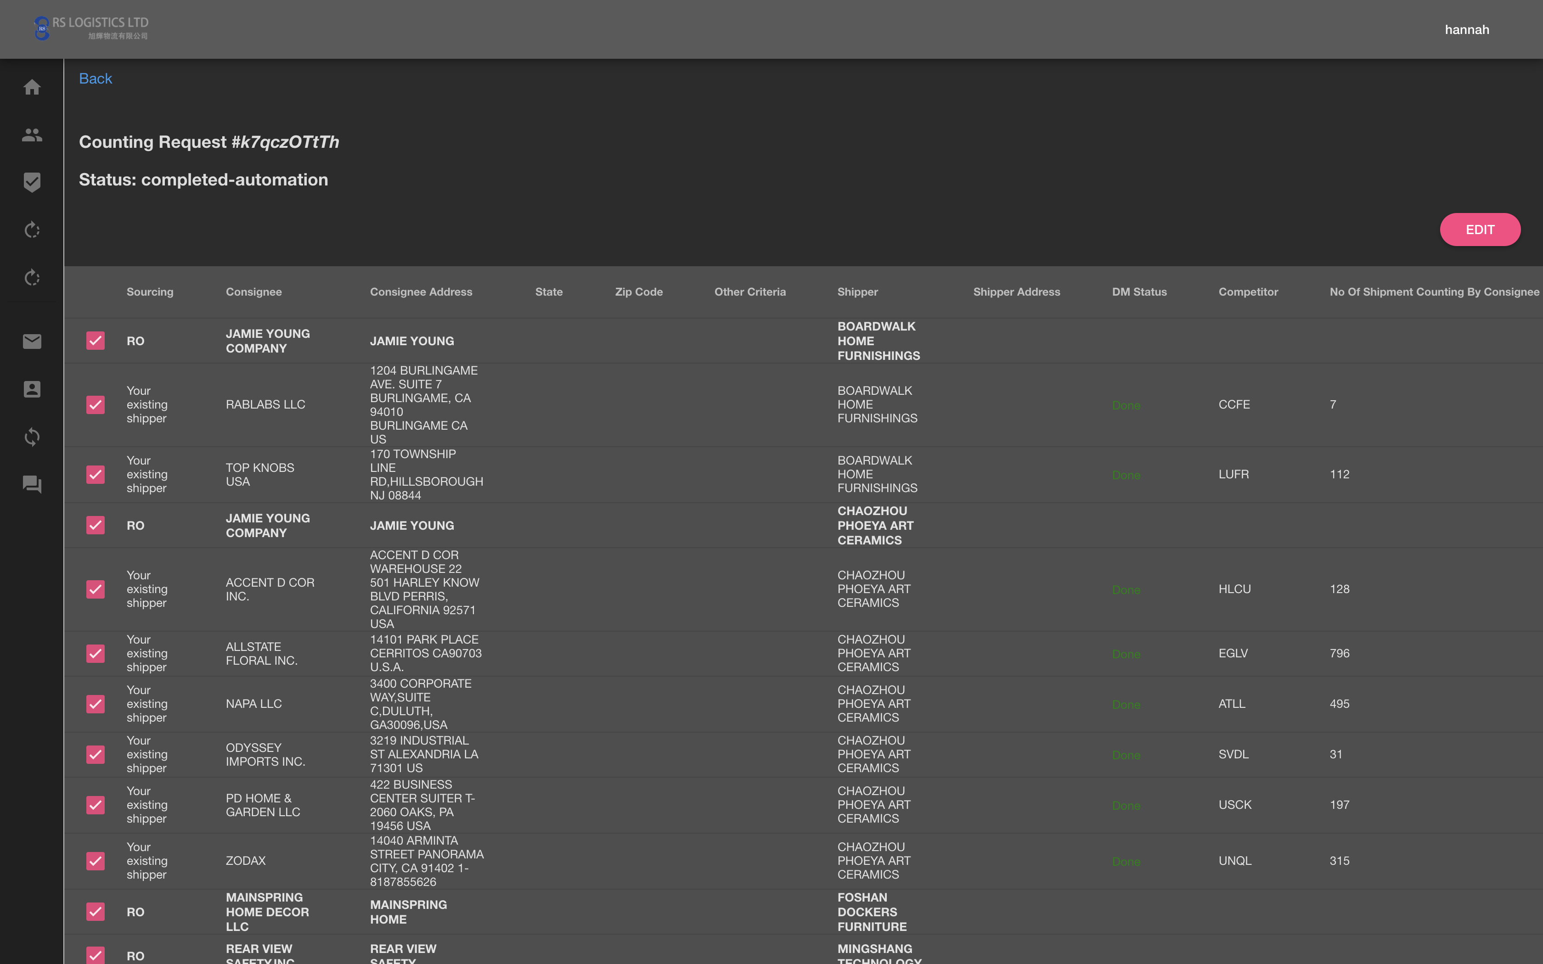1543x964 pixels.
Task: Click the Competitor column header
Action: point(1248,292)
